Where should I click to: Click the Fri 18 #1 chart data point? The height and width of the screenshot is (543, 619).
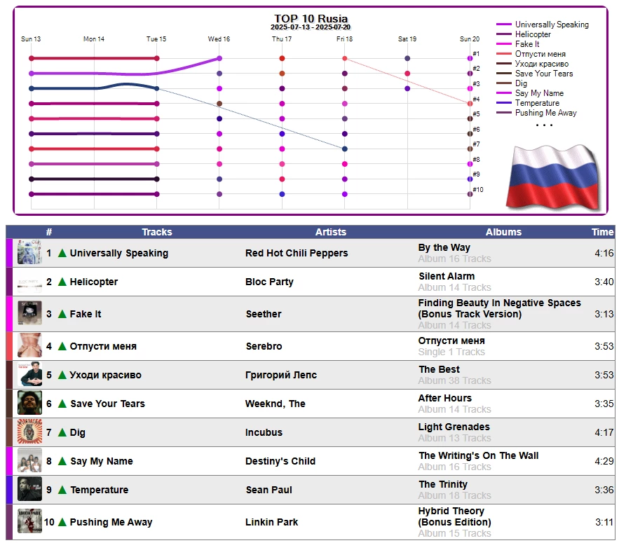(345, 58)
